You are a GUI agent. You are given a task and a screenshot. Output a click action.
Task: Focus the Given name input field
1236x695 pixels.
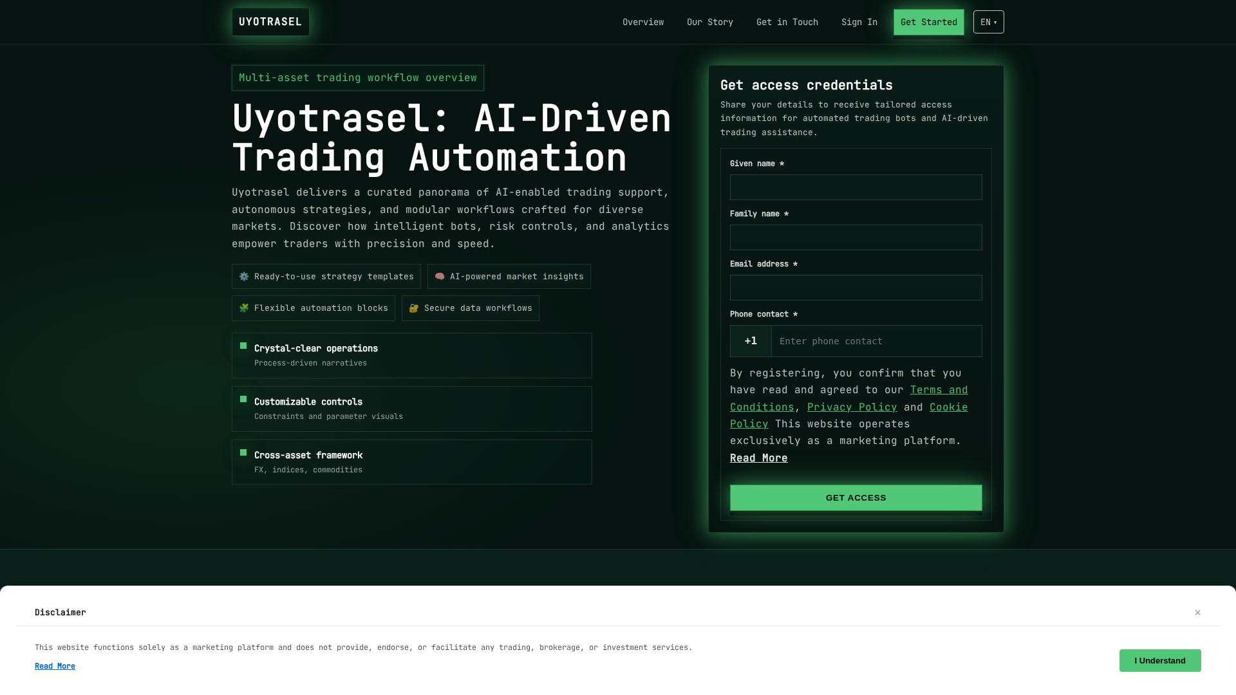856,187
